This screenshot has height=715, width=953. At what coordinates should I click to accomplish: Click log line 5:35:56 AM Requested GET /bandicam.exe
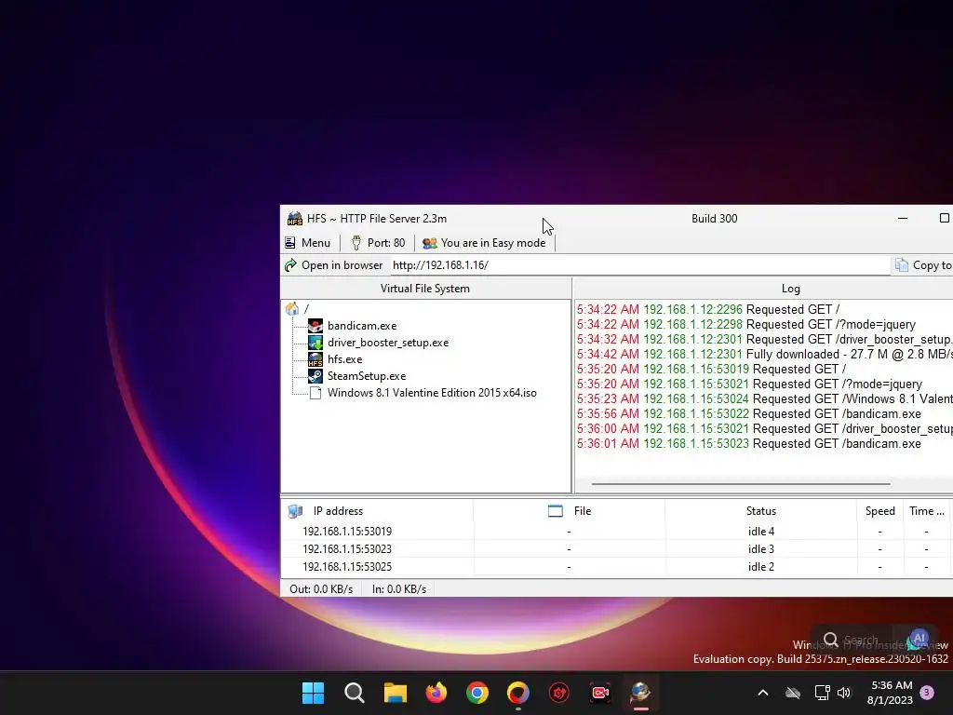click(749, 413)
